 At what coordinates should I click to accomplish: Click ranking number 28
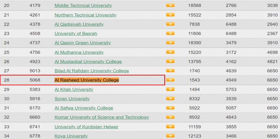[7, 80]
